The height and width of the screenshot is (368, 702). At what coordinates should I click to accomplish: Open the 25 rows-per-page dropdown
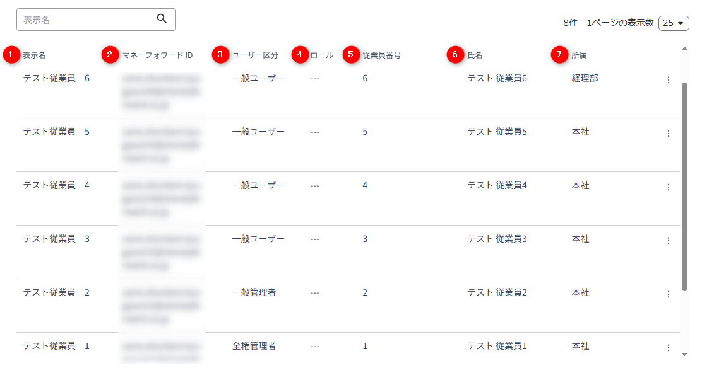click(x=674, y=23)
